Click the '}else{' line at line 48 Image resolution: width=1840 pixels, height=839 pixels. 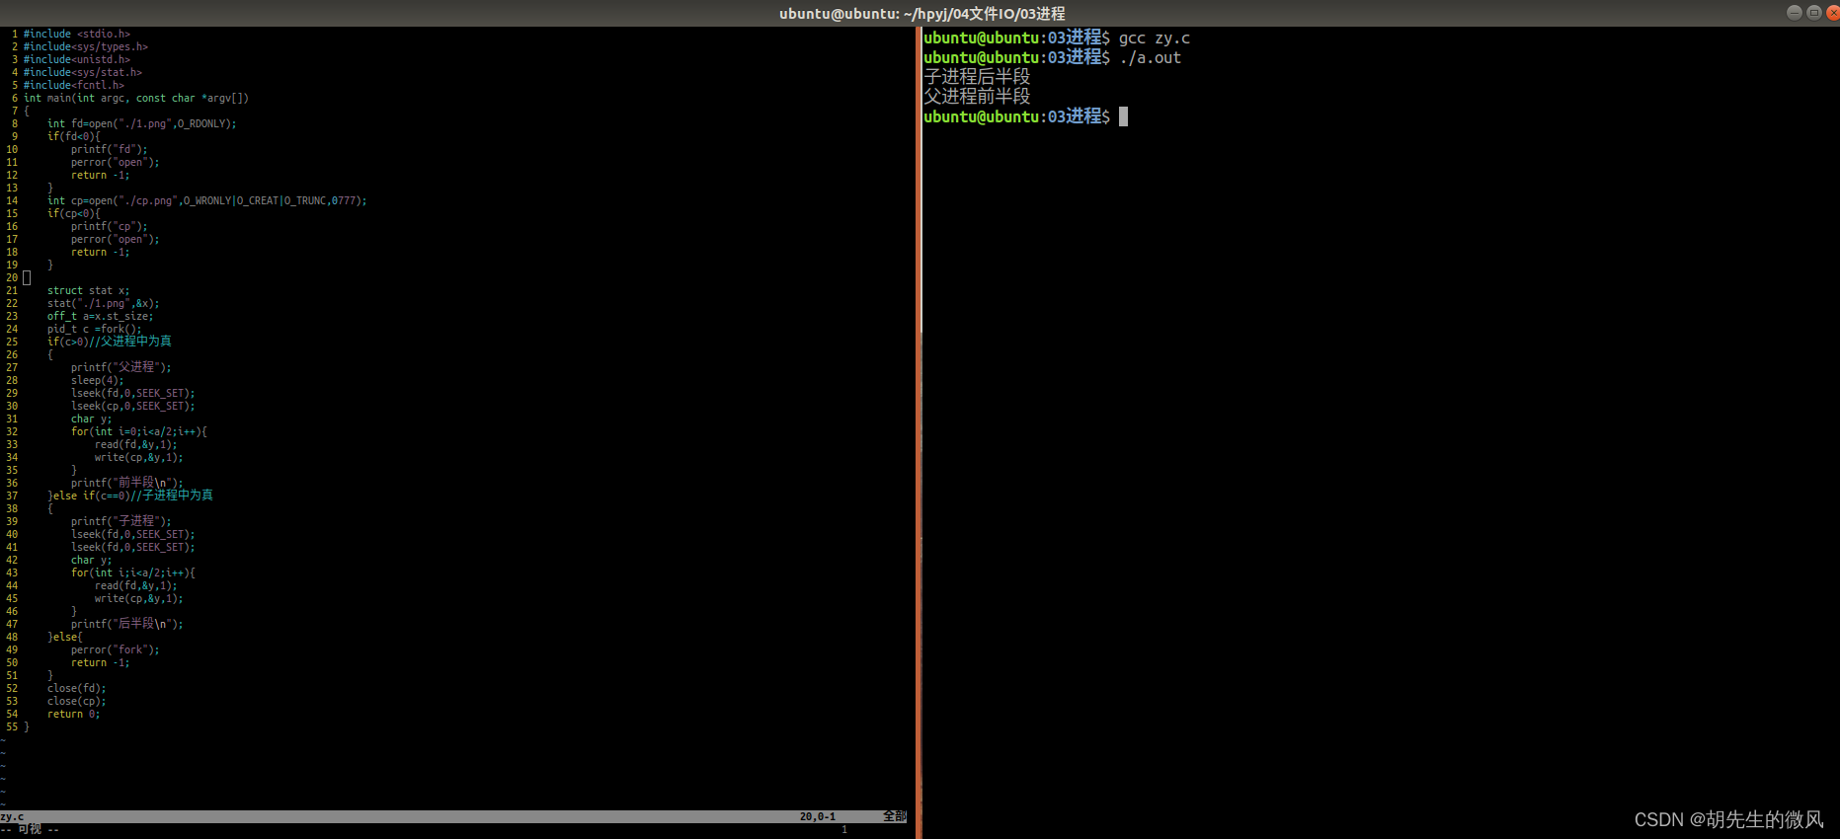pyautogui.click(x=65, y=637)
